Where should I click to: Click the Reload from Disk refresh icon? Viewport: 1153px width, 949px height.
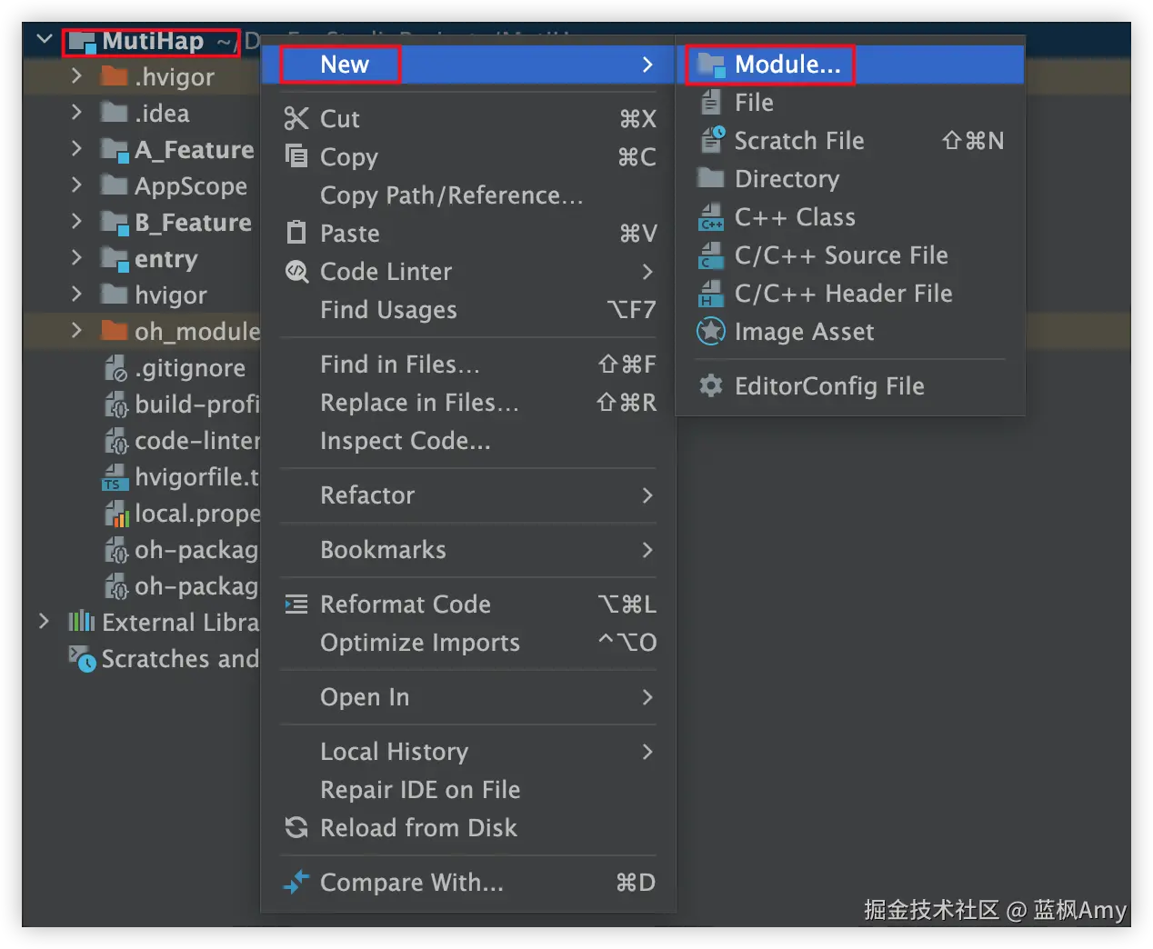[x=296, y=827]
